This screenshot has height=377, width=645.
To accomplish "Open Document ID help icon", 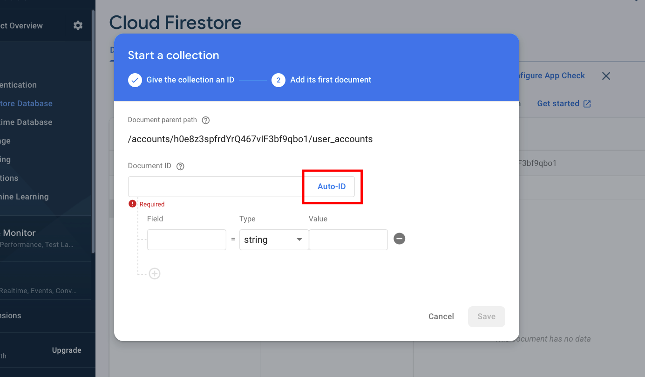I will (181, 166).
